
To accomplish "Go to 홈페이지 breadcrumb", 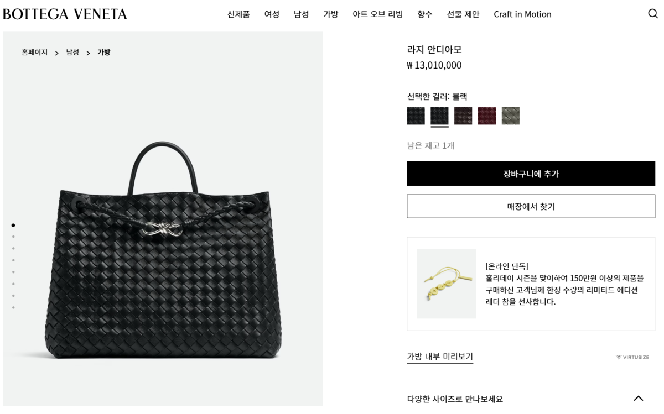I will point(34,52).
